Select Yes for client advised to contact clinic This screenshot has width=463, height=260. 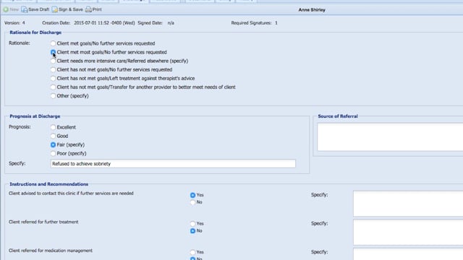(193, 195)
